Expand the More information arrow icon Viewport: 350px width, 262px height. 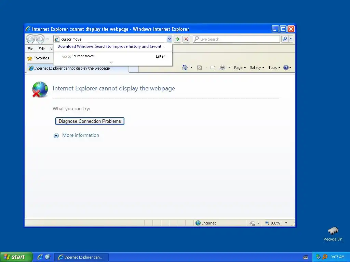click(x=56, y=135)
